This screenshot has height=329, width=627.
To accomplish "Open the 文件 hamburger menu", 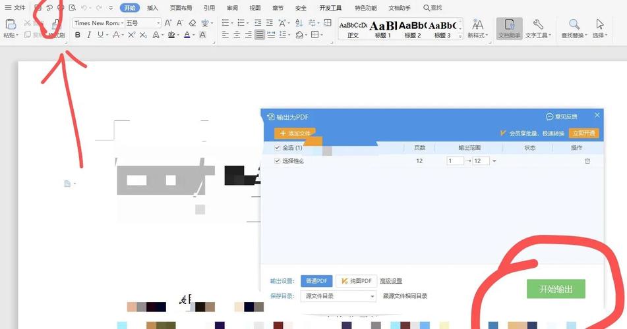I will 15,8.
